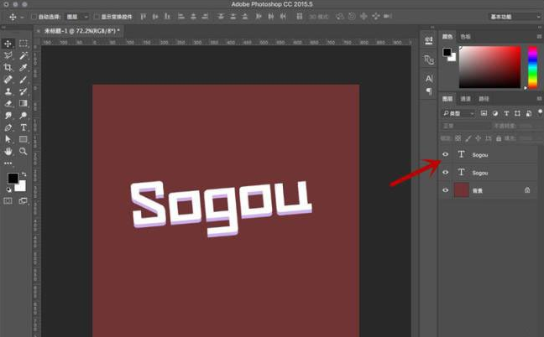Select the Zoom tool
Viewport: 544px width, 337px height.
(24, 152)
